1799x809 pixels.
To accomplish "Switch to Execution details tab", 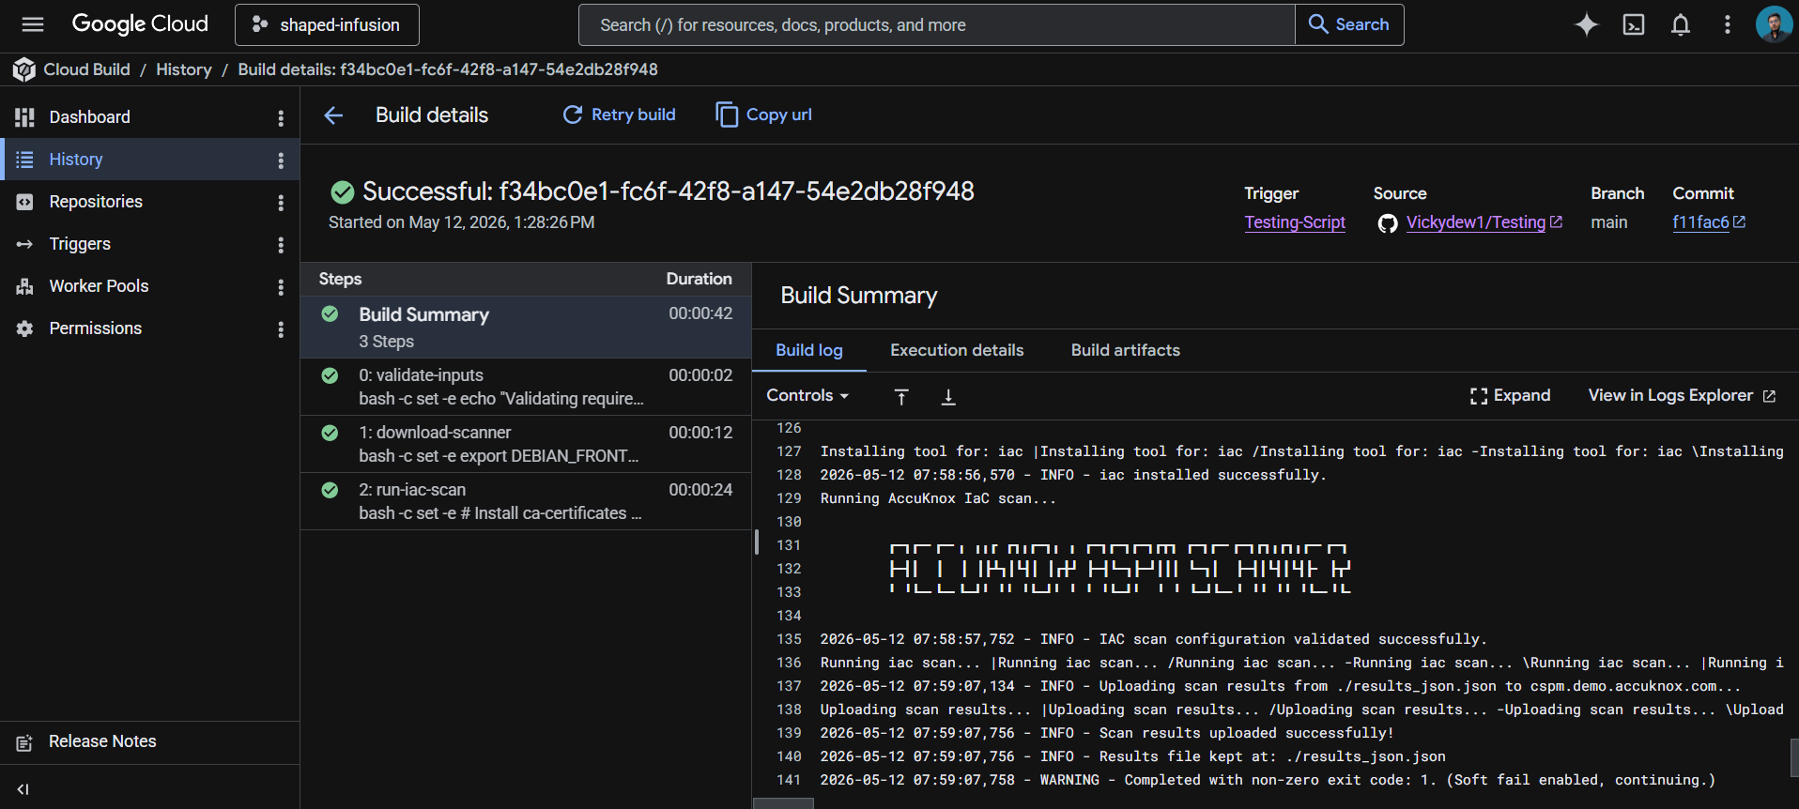I will point(957,350).
